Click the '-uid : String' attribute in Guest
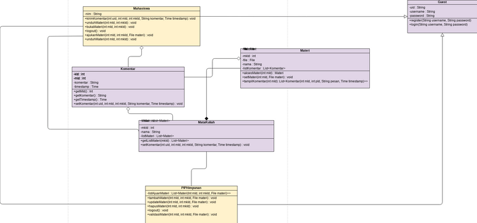 point(417,7)
